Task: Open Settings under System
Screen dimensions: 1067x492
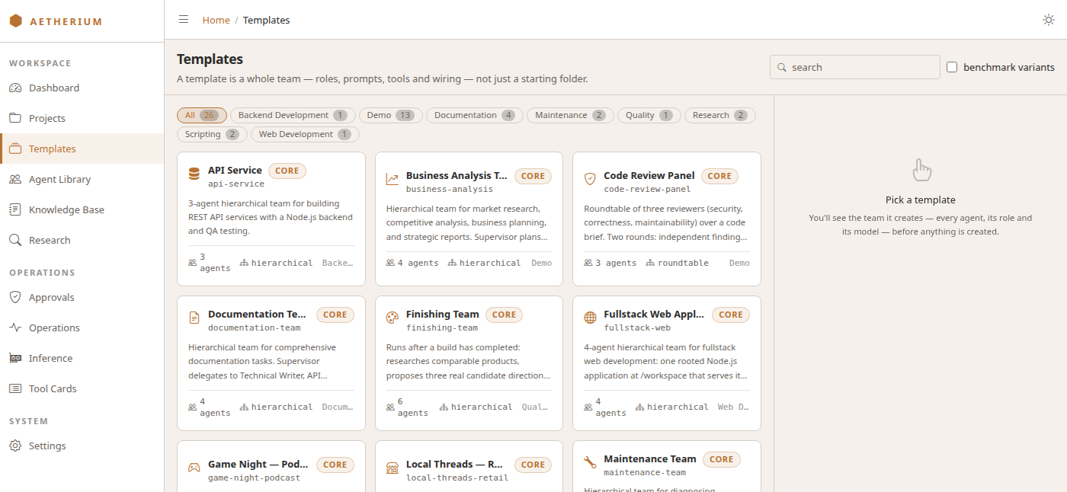Action: (x=82, y=446)
